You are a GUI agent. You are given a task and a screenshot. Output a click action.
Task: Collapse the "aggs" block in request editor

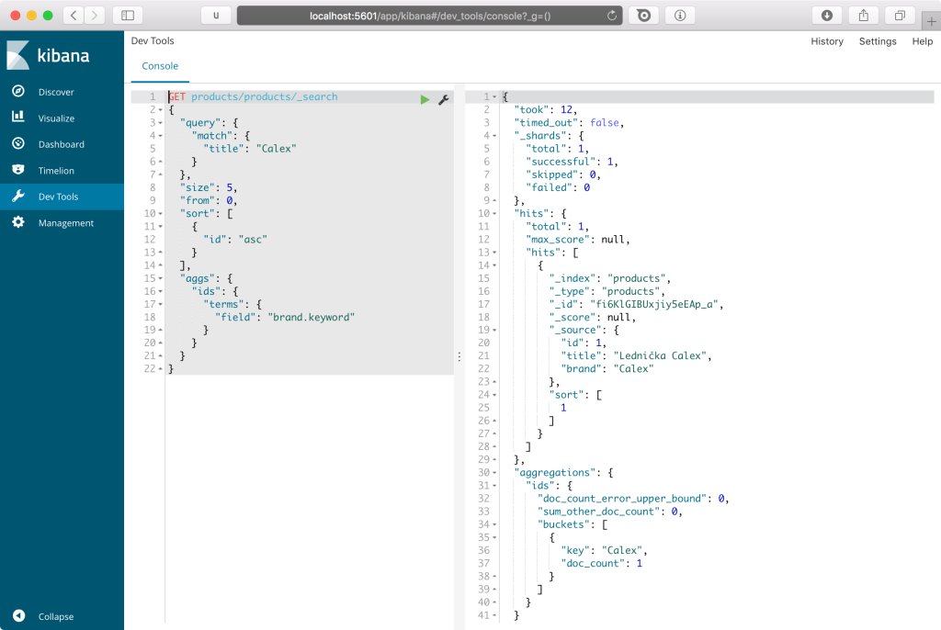point(161,278)
